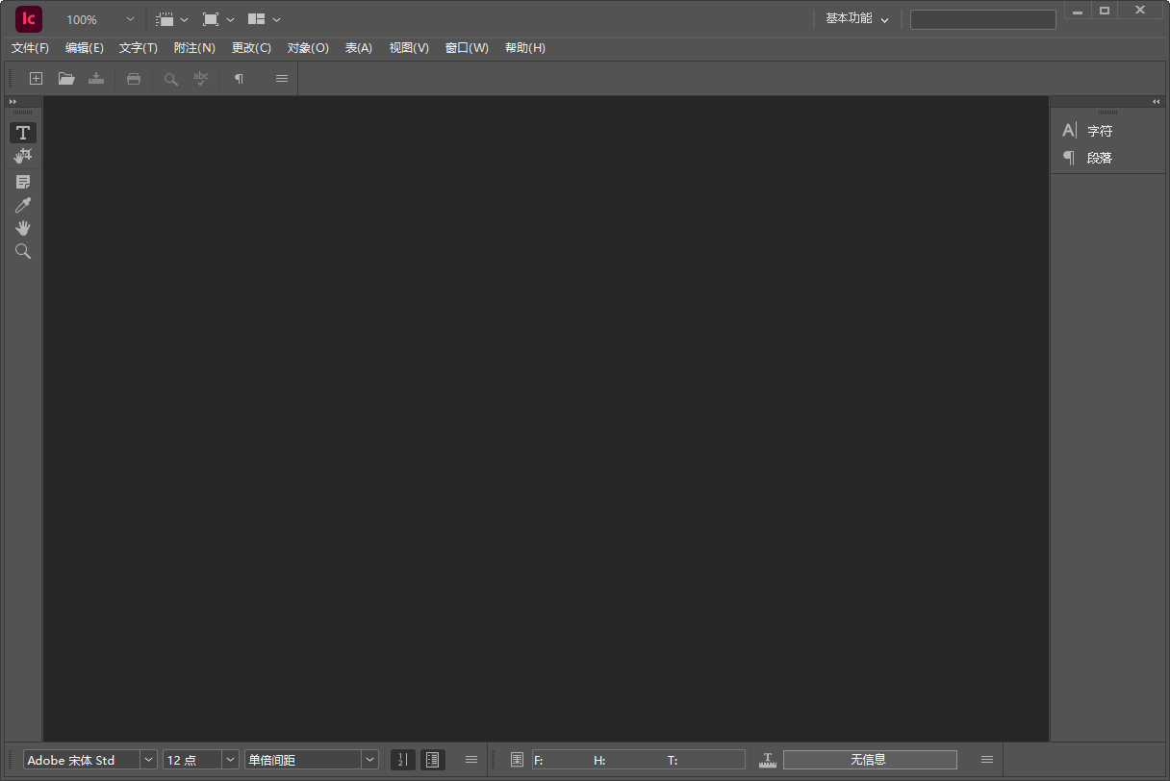
Task: Open bottom-right status bar options menu
Action: coord(987,760)
